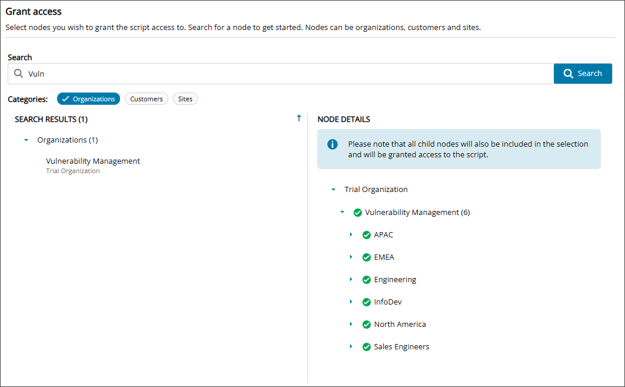
Task: Click the Engineering node label
Action: [x=395, y=280]
